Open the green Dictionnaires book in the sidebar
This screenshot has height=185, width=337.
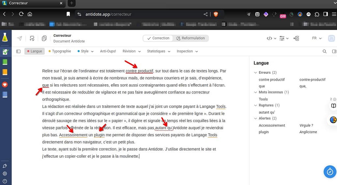click(x=5, y=62)
